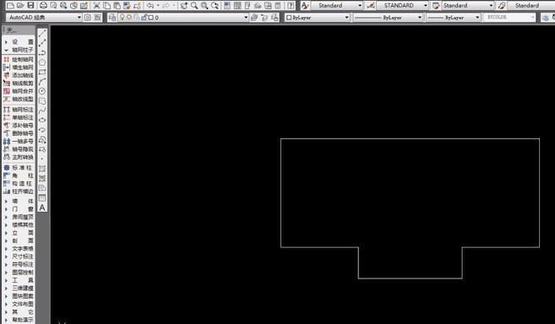
Task: Click the Undo arrow icon
Action: click(150, 5)
